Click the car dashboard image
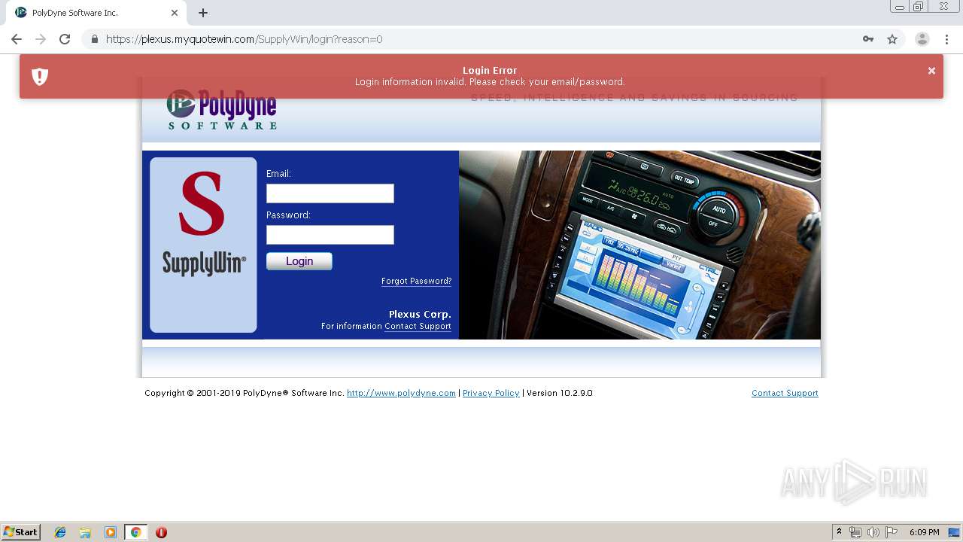The image size is (963, 542). 639,245
